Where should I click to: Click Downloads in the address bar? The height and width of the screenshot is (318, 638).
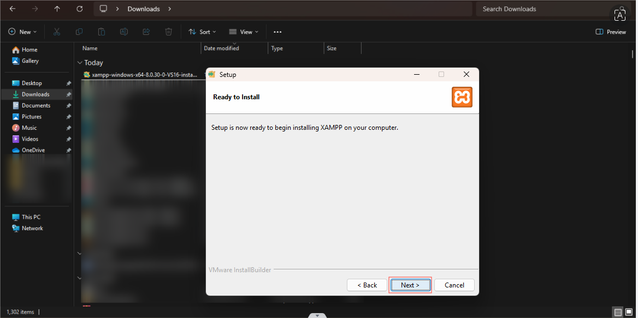(144, 9)
